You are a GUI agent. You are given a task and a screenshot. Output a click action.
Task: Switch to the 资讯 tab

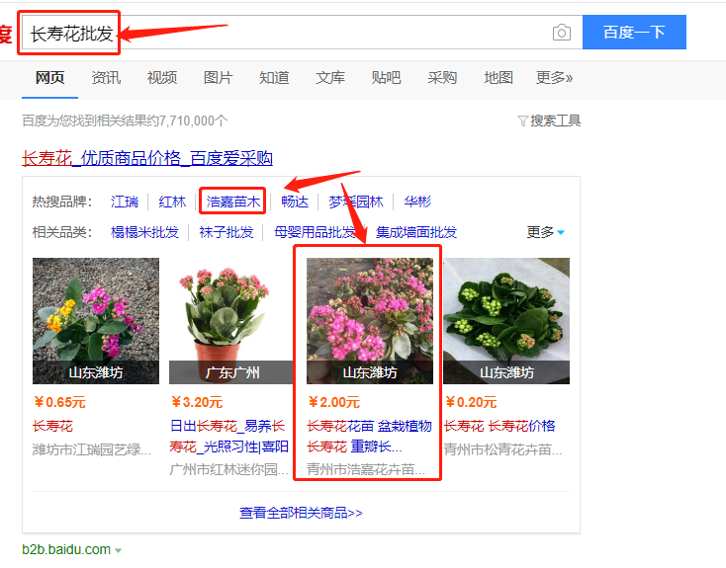pyautogui.click(x=106, y=78)
